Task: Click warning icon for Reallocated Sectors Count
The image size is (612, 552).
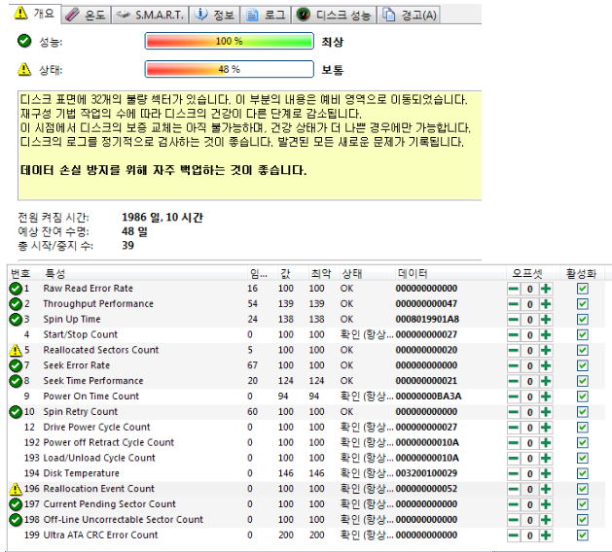Action: (16, 350)
